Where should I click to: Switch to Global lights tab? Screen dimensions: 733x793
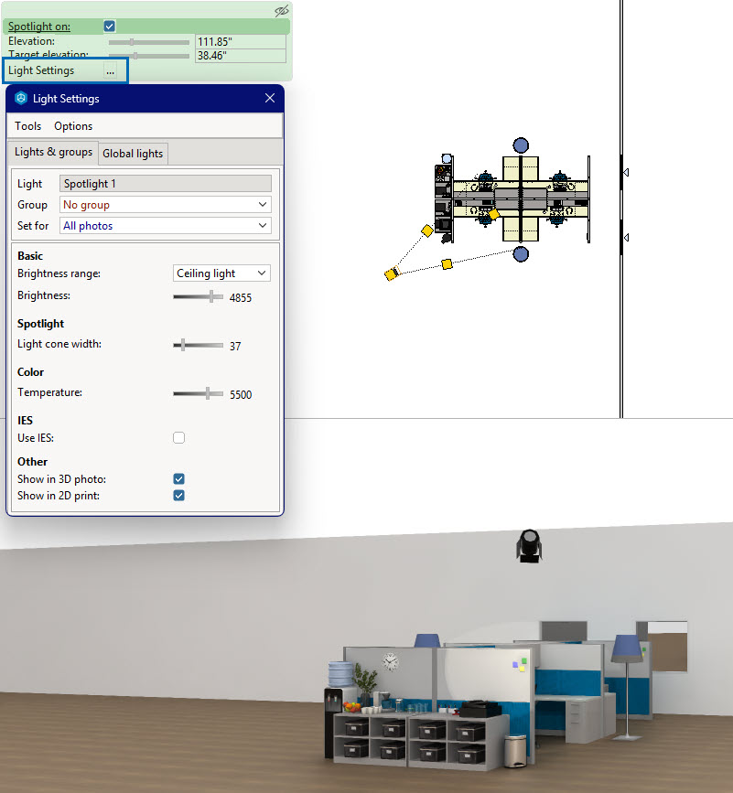point(133,154)
